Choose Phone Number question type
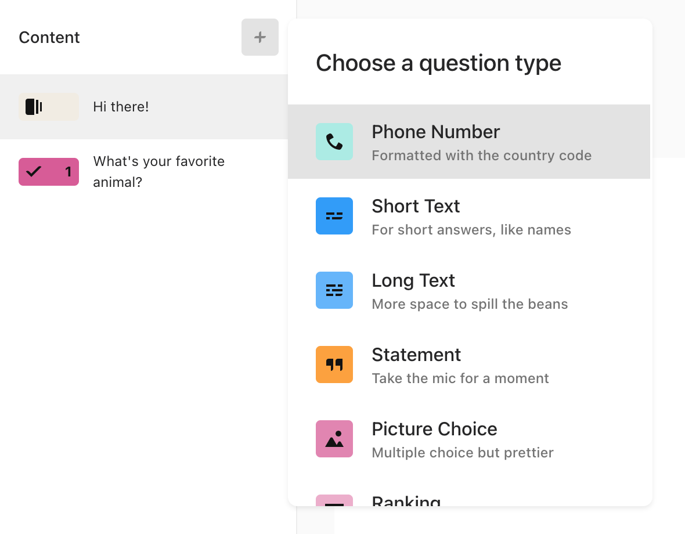Image resolution: width=685 pixels, height=534 pixels. (468, 142)
